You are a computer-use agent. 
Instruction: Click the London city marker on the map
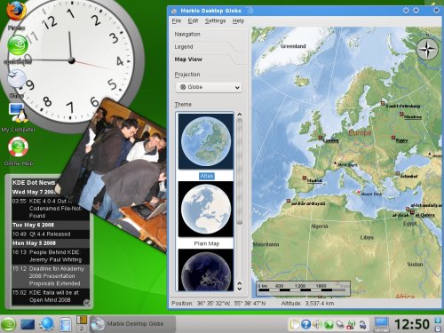[x=320, y=138]
